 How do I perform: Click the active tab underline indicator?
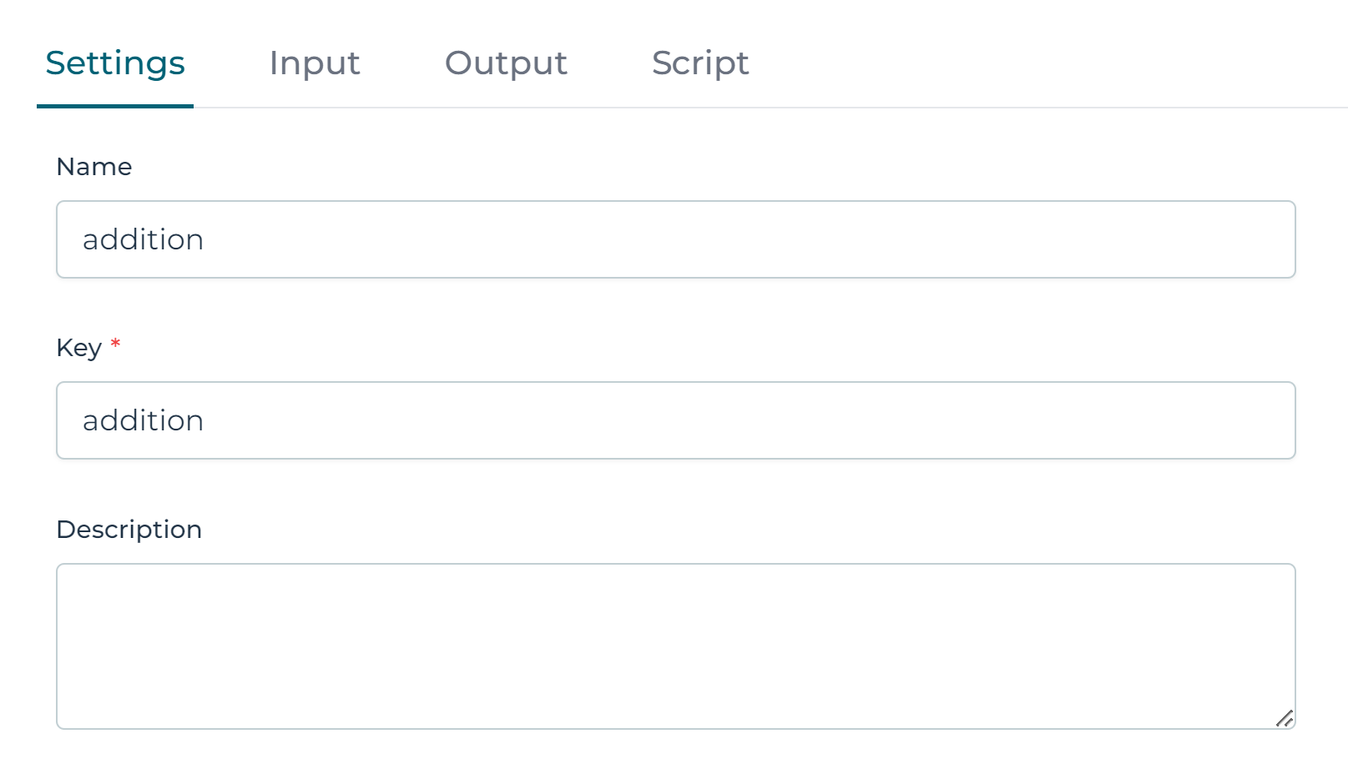pos(115,105)
